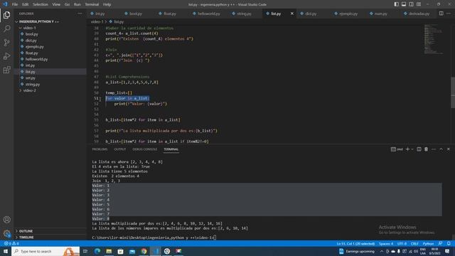Switch to the DEBUG CONSOLE panel tab
Viewport: 455px width, 256px height.
[x=144, y=149]
